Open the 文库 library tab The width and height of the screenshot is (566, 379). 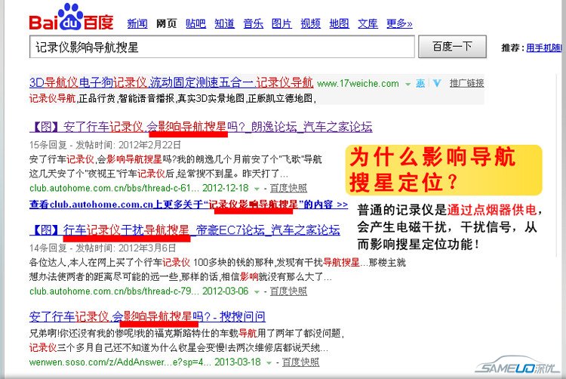[368, 24]
